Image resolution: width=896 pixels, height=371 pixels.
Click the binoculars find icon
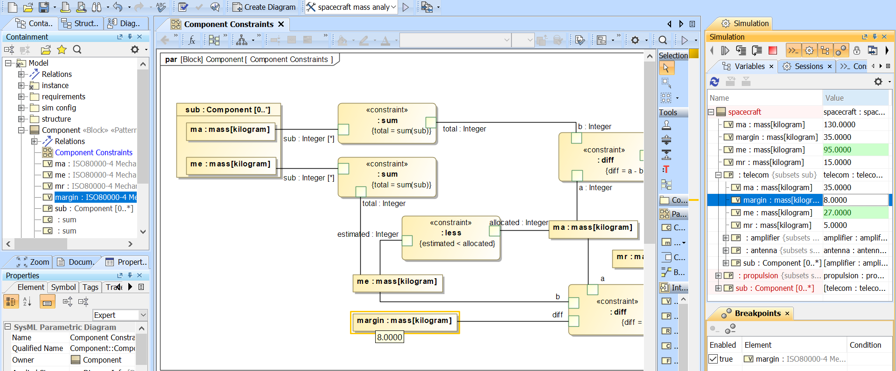97,7
